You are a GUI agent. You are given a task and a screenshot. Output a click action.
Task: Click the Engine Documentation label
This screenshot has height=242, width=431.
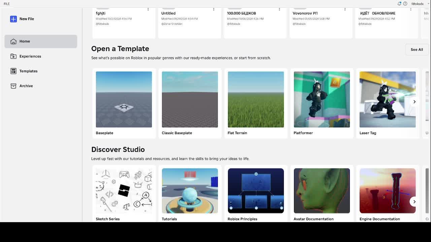379,219
